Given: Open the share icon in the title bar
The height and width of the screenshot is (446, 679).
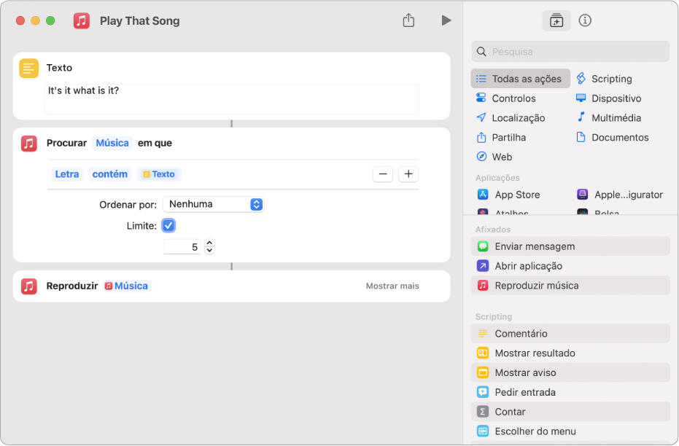Looking at the screenshot, I should [x=408, y=20].
